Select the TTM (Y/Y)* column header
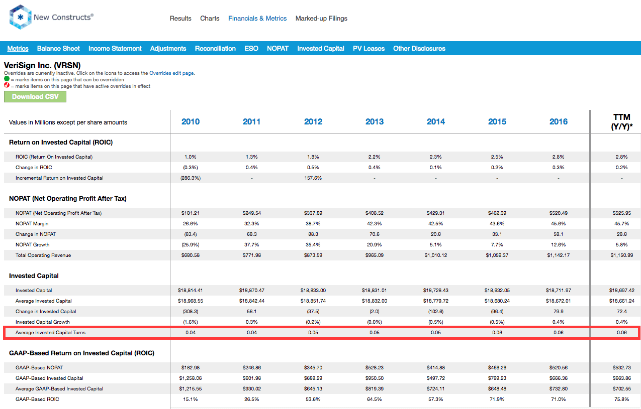This screenshot has width=641, height=409. coord(621,122)
